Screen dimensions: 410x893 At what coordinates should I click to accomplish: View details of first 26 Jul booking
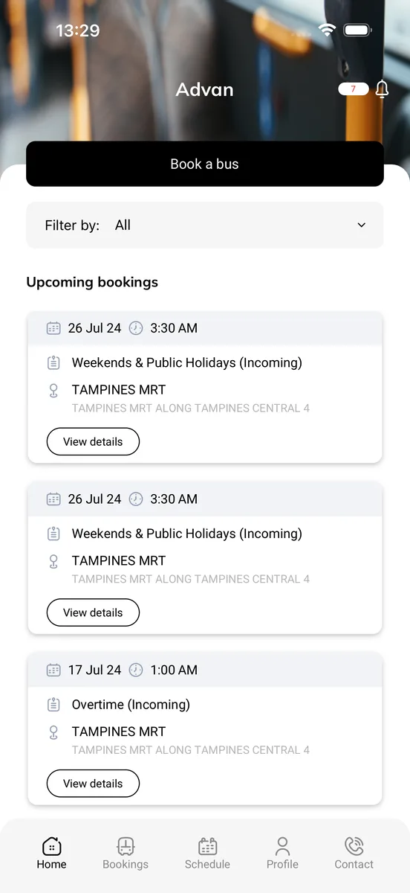tap(93, 441)
